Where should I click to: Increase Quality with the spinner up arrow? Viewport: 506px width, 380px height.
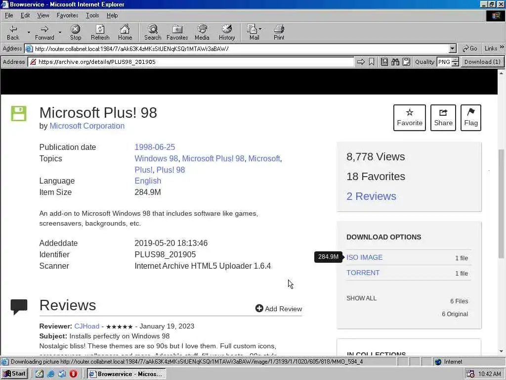[455, 59]
